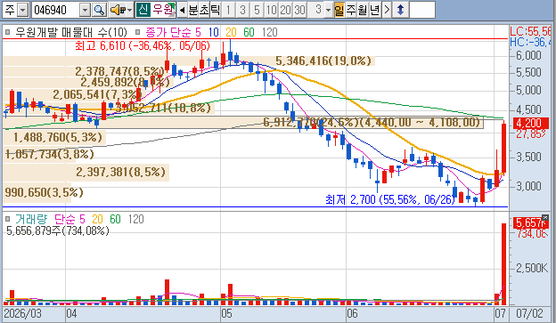Close the volume panel with its X button
Image resolution: width=556 pixels, height=323 pixels.
pyautogui.click(x=545, y=217)
